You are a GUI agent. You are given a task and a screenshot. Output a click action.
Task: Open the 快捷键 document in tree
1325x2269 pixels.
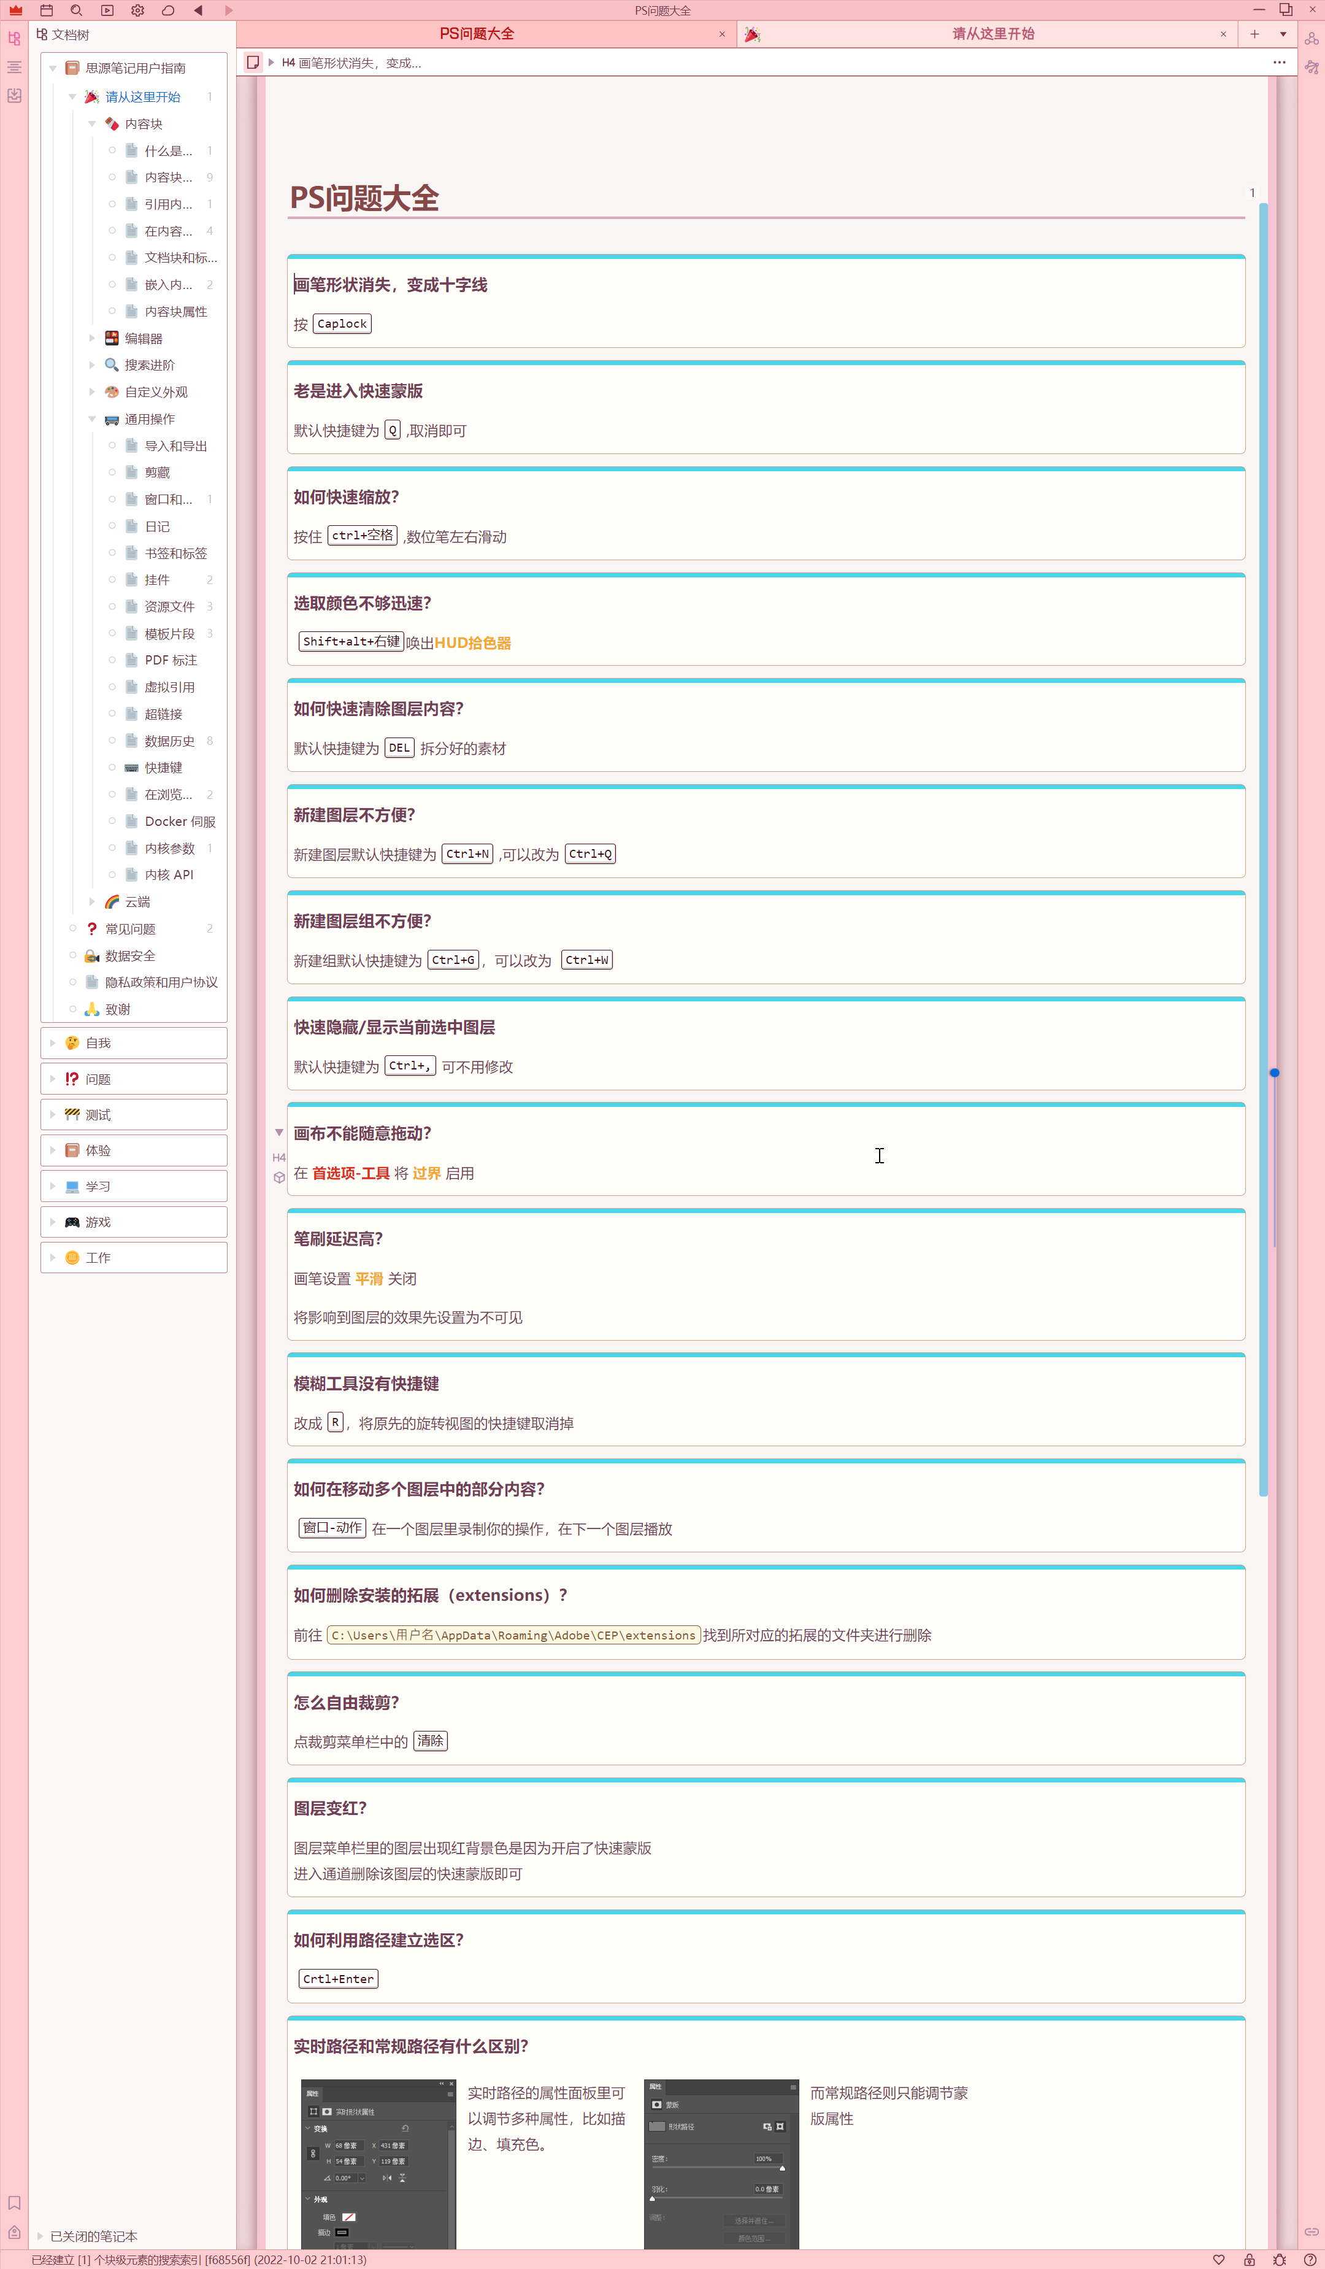click(163, 768)
